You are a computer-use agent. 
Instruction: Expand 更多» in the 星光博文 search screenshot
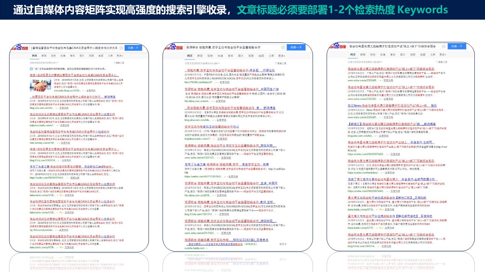tap(443, 55)
